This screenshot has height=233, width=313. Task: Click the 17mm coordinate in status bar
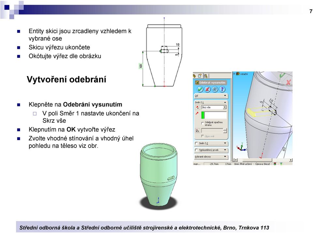228,164
